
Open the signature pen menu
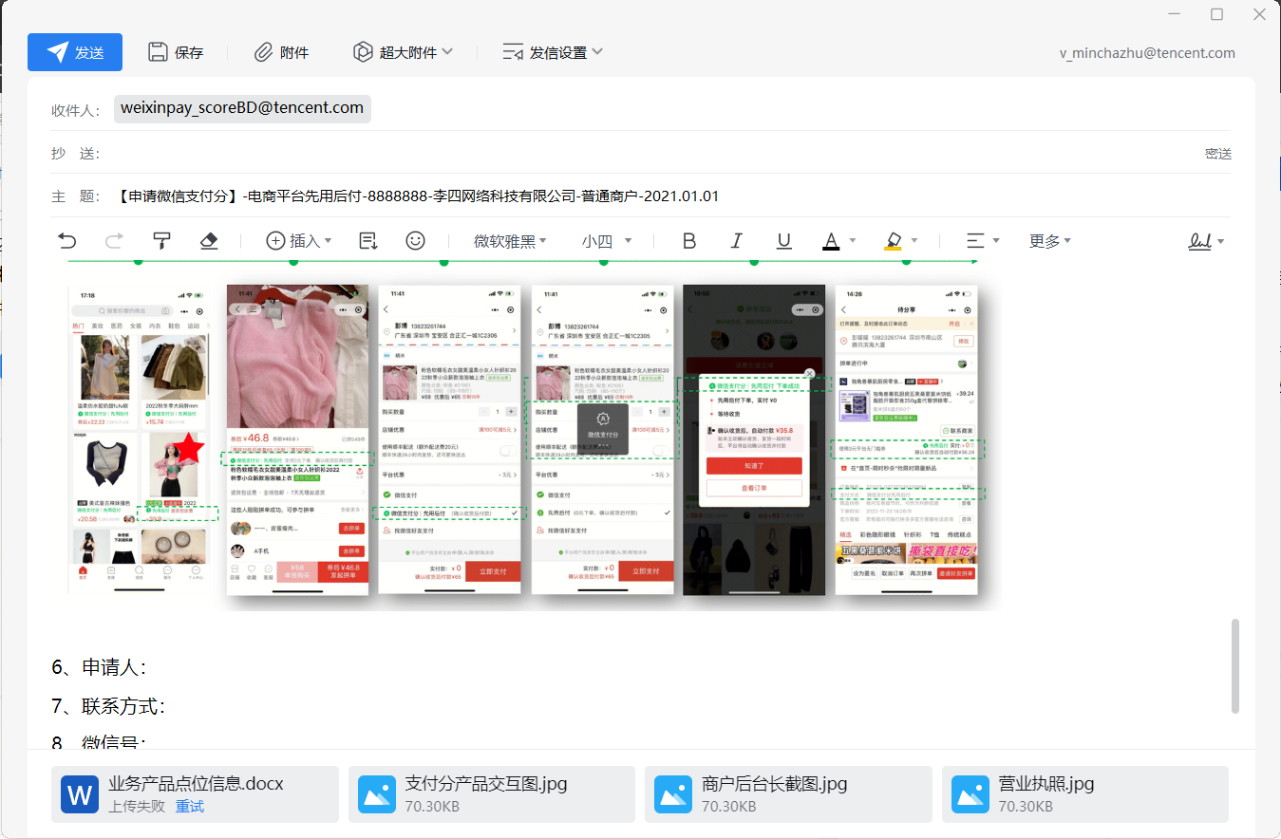click(x=1206, y=241)
